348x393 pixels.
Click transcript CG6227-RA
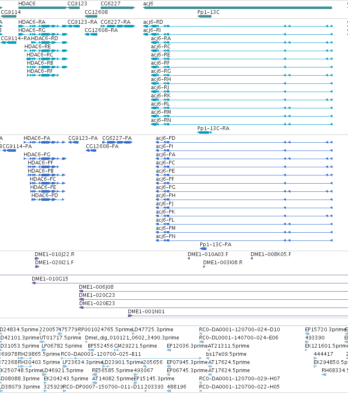pos(115,22)
